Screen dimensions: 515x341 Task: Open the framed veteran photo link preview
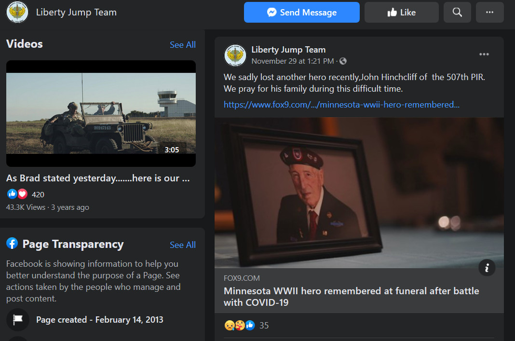359,193
